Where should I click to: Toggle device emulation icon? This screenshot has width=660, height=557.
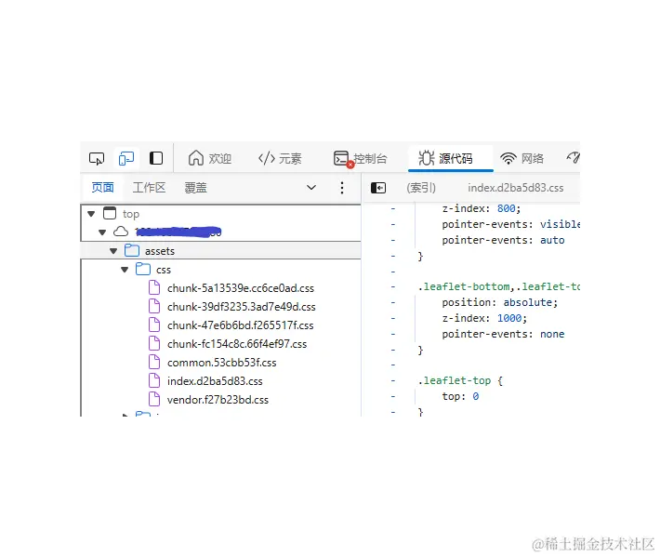click(126, 159)
